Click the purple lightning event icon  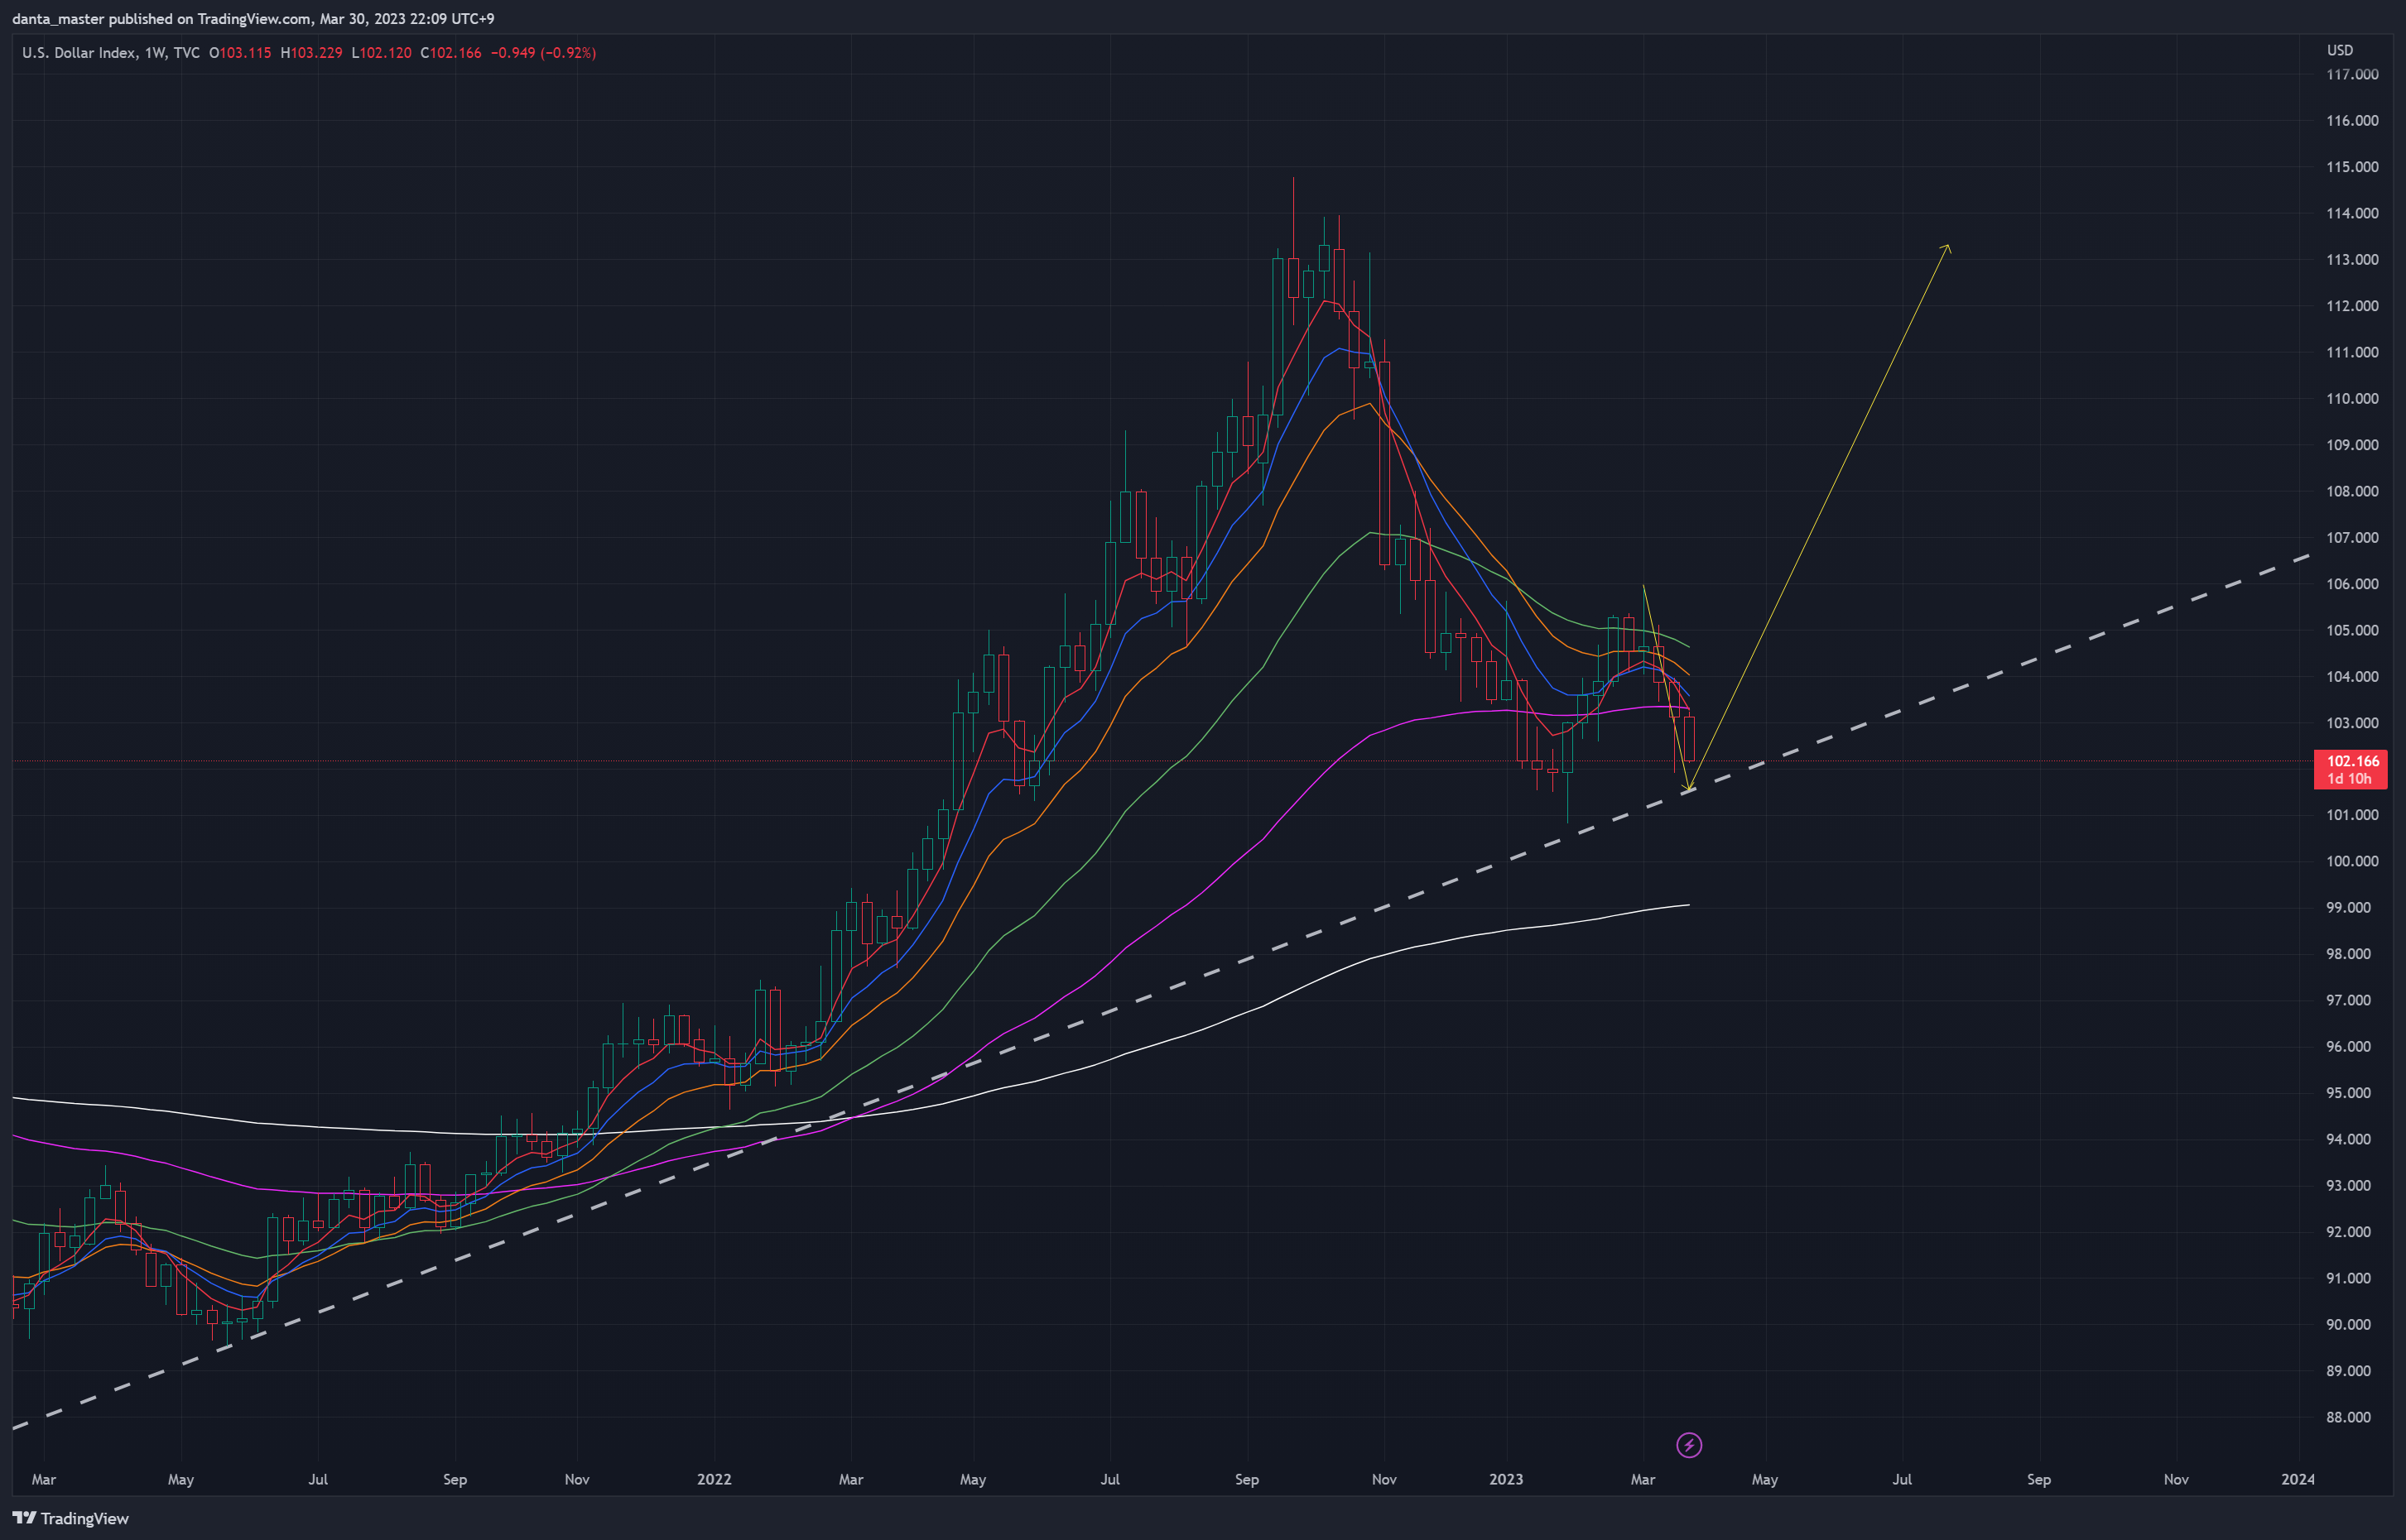[x=1689, y=1445]
